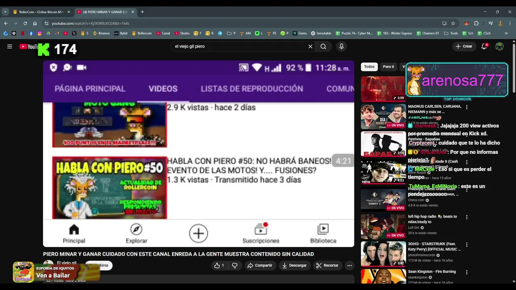Screen dimensions: 516x290
Task: Open the Netflix bookmark icon
Action: point(23,33)
